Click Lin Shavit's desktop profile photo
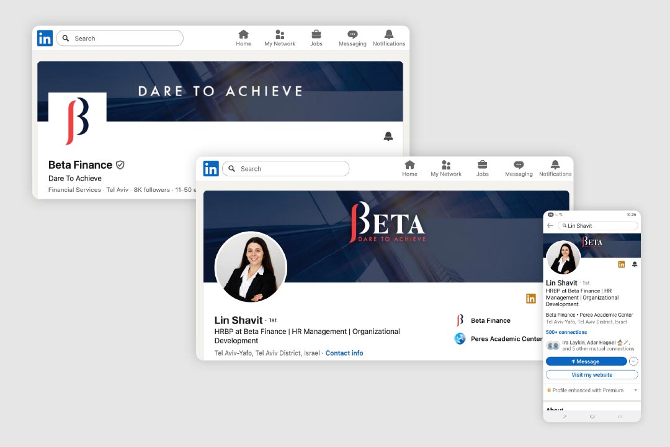The height and width of the screenshot is (447, 670). (251, 268)
